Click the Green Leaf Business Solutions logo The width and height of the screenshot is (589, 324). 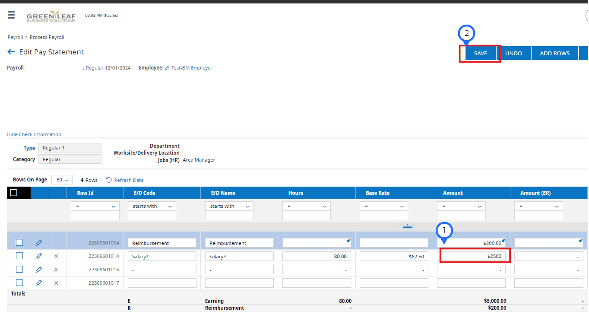click(51, 16)
